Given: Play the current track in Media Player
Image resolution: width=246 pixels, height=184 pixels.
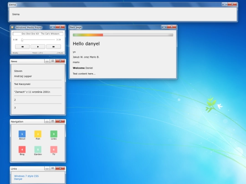Looking at the screenshot, I should [x=38, y=47].
